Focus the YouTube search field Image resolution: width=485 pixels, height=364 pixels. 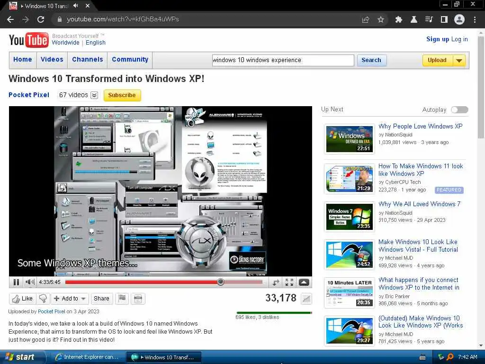pyautogui.click(x=283, y=60)
